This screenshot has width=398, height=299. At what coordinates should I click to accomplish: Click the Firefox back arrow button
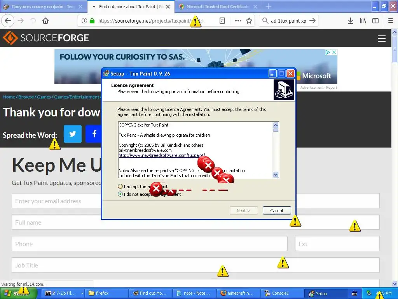[8, 21]
